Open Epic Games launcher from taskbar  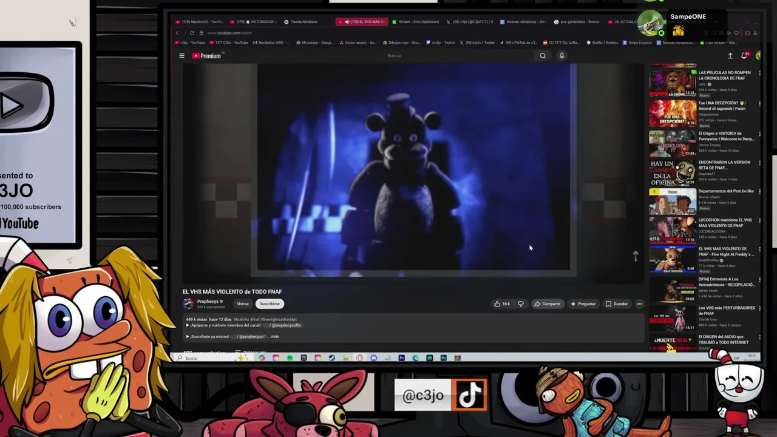pos(304,358)
